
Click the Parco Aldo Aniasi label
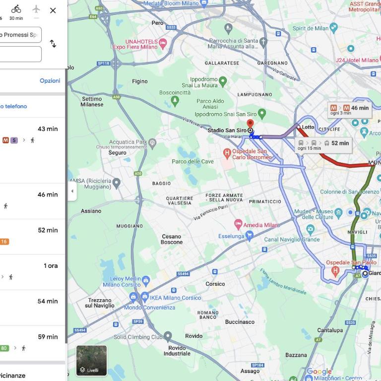pos(210,104)
